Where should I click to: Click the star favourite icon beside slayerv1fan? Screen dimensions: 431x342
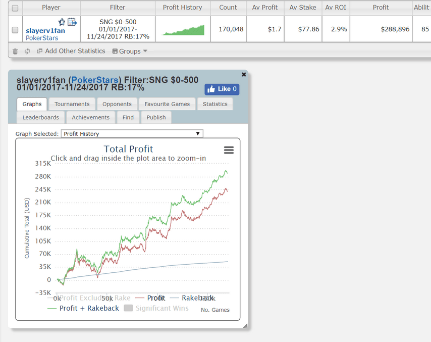62,22
